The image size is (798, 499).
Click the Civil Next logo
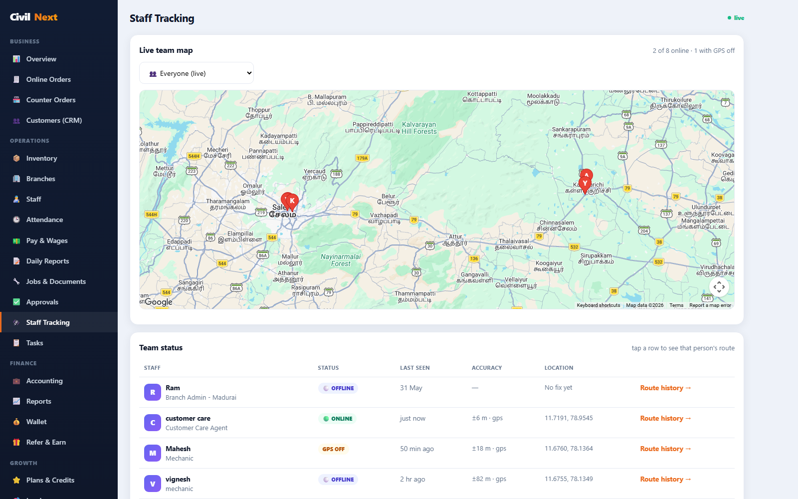[x=34, y=17]
